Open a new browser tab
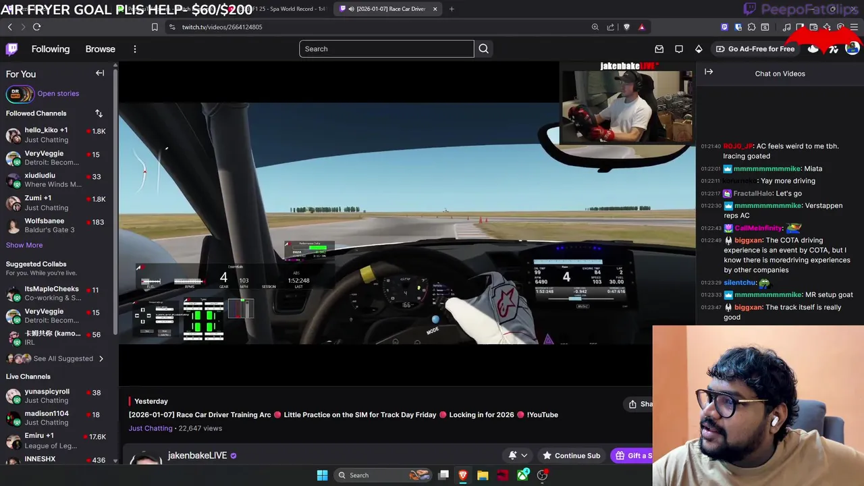The image size is (864, 486). click(452, 9)
